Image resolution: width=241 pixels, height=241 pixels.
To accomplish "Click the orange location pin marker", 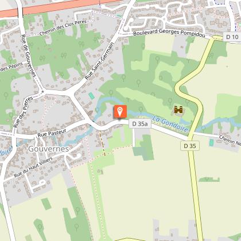I will tap(120, 112).
